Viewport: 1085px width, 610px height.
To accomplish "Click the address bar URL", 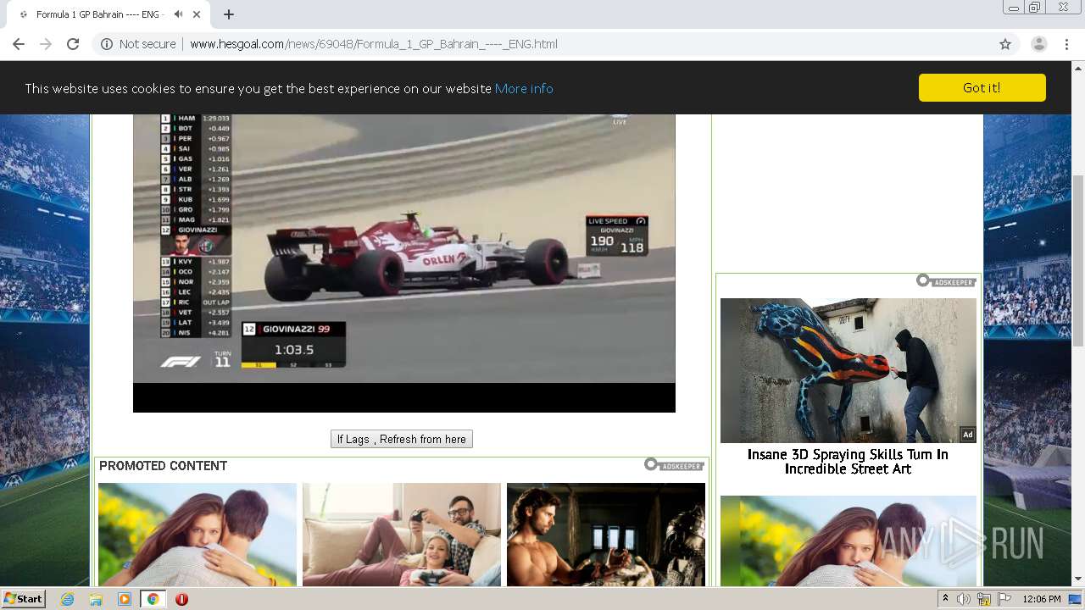I will pyautogui.click(x=374, y=44).
